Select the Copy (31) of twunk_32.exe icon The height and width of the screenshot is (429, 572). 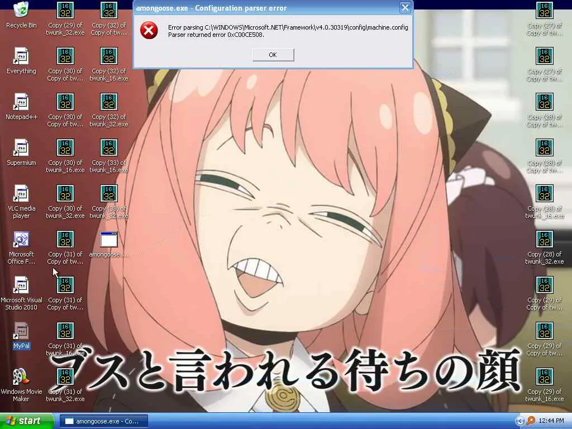[65, 385]
